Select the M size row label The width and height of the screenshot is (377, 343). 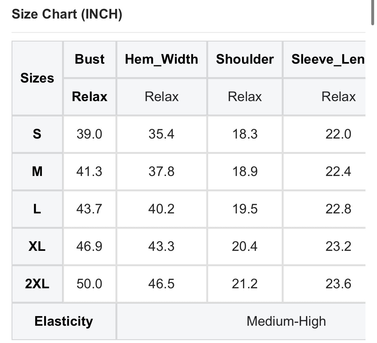point(37,171)
